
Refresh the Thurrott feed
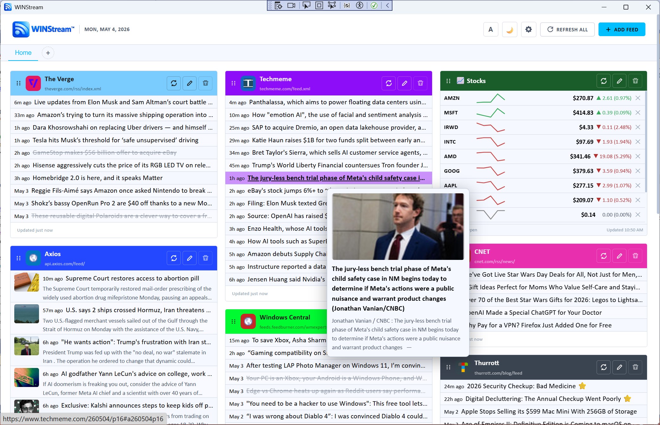click(x=604, y=367)
